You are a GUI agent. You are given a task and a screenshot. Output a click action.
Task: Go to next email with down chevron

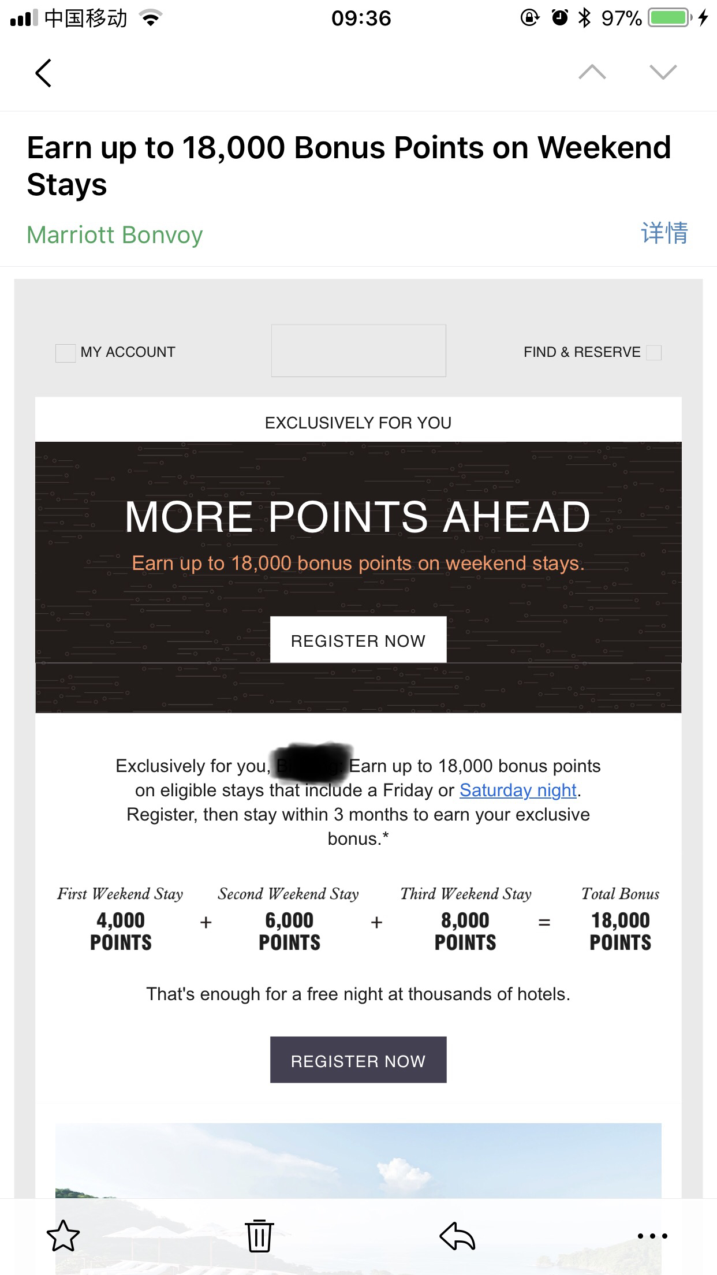[x=663, y=72]
